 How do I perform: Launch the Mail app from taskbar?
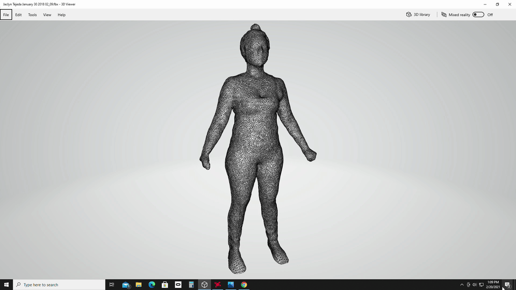point(126,285)
